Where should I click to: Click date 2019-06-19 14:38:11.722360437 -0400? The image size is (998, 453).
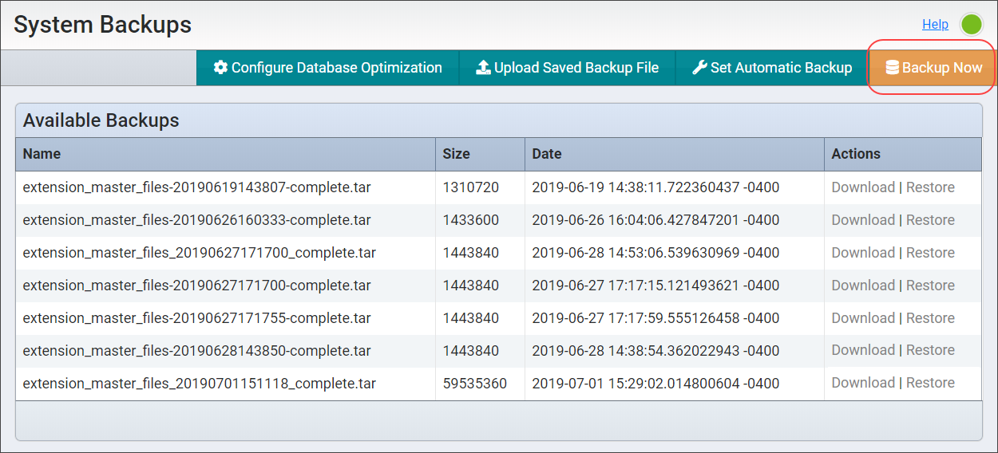[655, 187]
